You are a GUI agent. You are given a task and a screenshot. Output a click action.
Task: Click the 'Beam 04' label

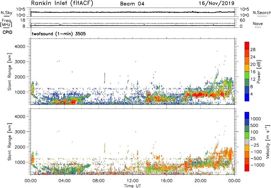[132, 4]
